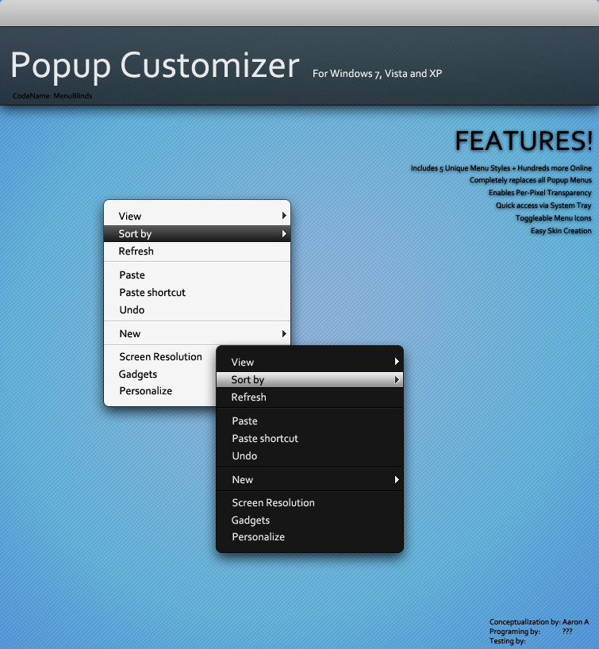Click the FEATURES! heading
599x649 pixels.
(524, 140)
